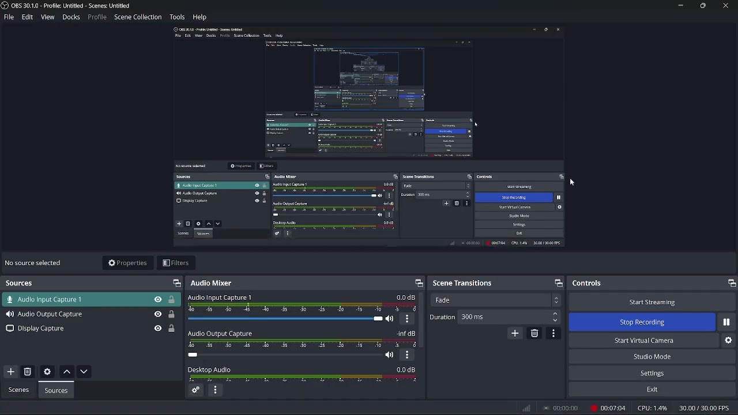Screen dimensions: 738x415
Task: Move the selected source up
Action: [x=67, y=372]
